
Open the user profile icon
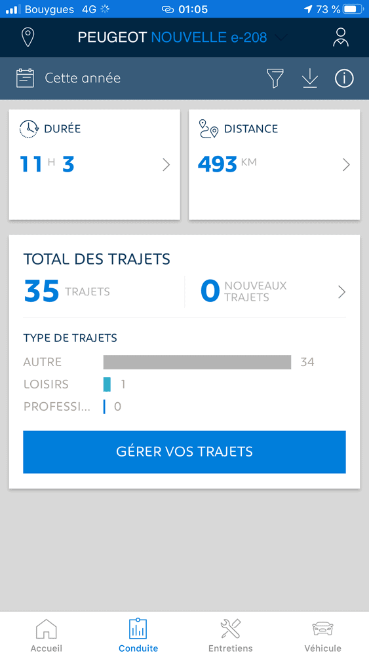(341, 37)
